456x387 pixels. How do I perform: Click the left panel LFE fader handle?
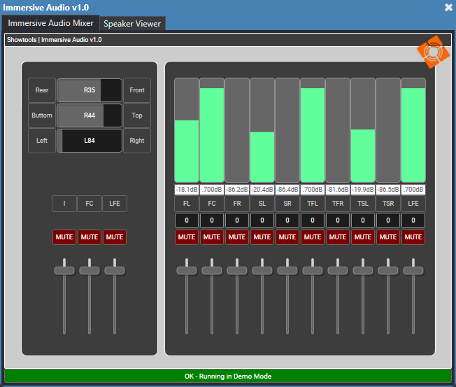point(115,271)
